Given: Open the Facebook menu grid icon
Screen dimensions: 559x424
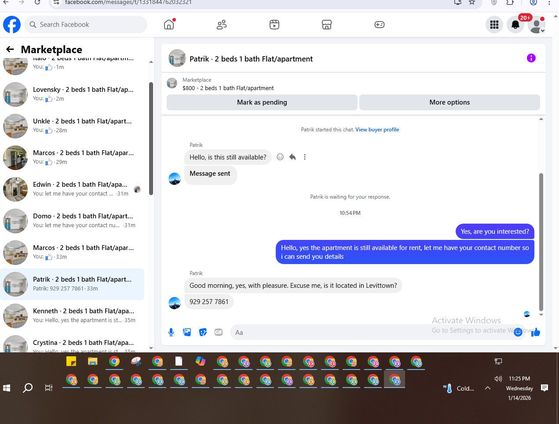Looking at the screenshot, I should pos(494,25).
